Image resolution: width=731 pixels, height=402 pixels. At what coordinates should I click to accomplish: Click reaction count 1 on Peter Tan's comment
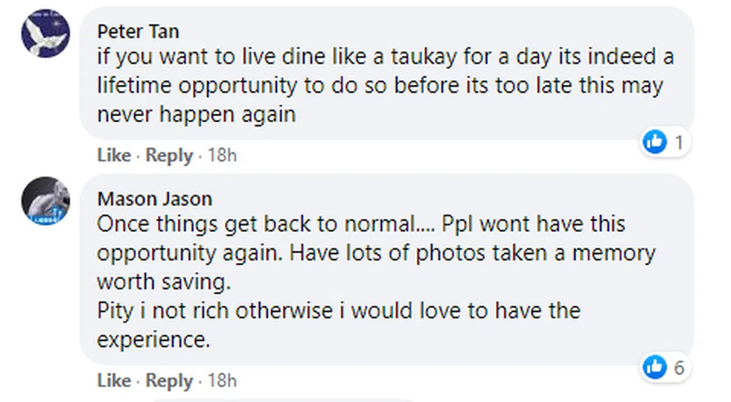[679, 143]
